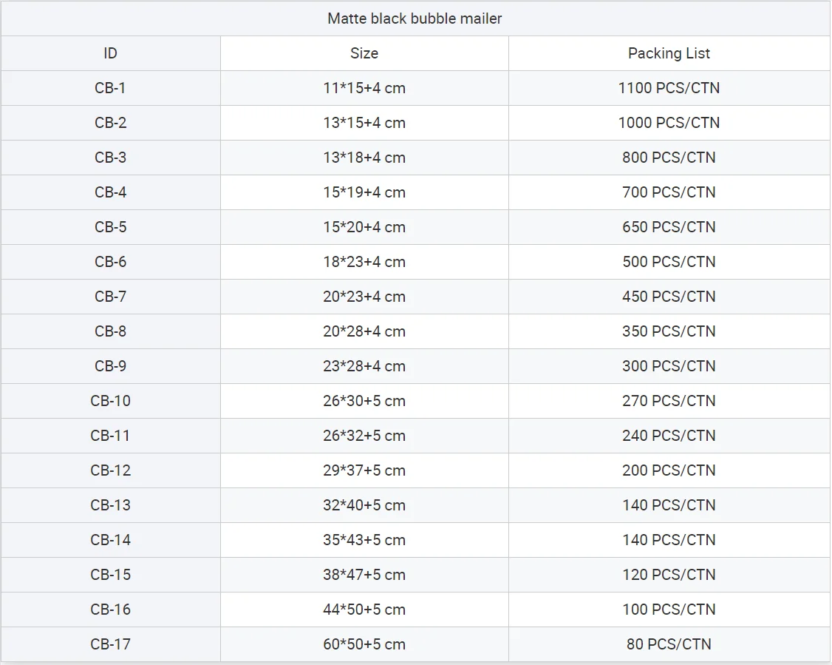Click the 26*32+5 cm size cell
This screenshot has width=832, height=665.
[x=364, y=436]
